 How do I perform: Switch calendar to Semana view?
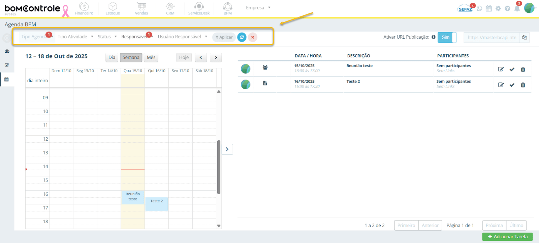point(131,57)
